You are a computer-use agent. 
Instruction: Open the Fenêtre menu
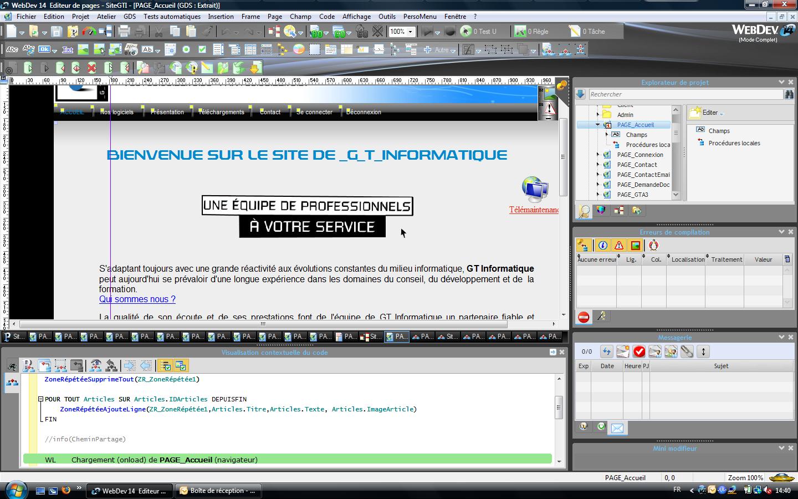point(455,17)
